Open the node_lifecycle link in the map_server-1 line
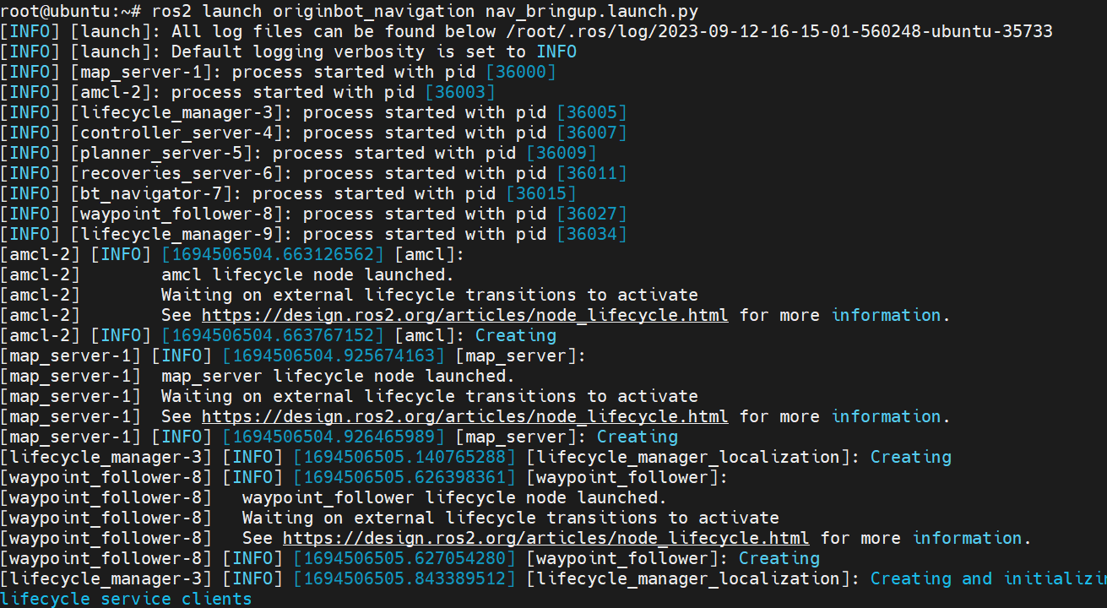Screen dimensions: 1107x608 click(464, 416)
